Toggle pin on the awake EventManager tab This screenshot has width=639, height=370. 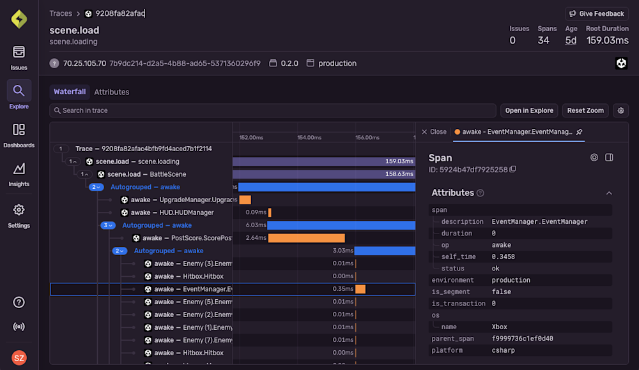pos(579,132)
